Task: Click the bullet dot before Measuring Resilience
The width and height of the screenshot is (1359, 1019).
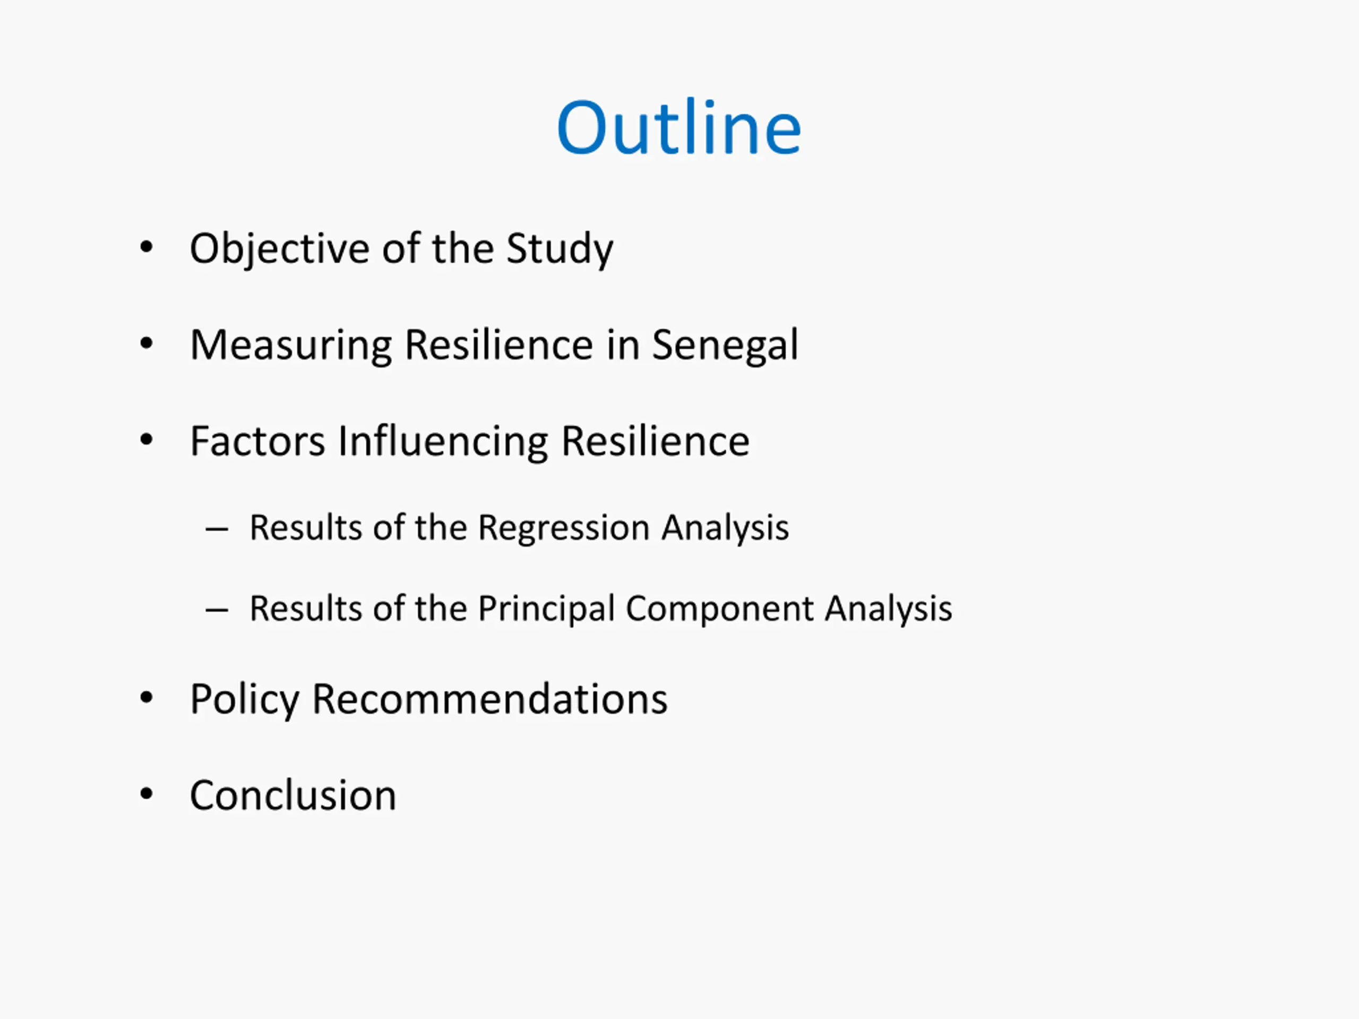Action: pyautogui.click(x=146, y=344)
